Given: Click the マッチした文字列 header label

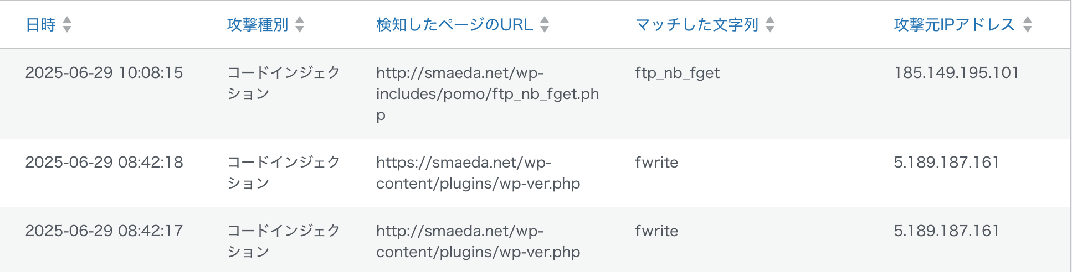Looking at the screenshot, I should pos(697,25).
